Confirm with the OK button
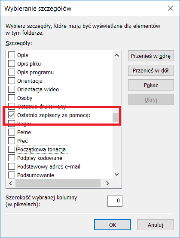The image size is (180, 238). 113,225
